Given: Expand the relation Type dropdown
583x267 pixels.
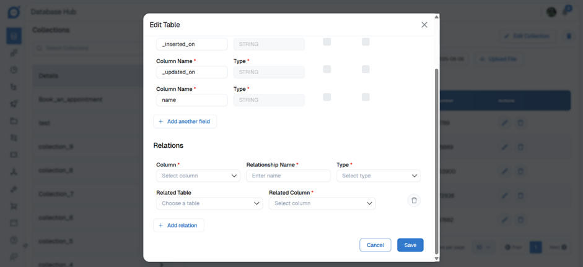Looking at the screenshot, I should [378, 176].
